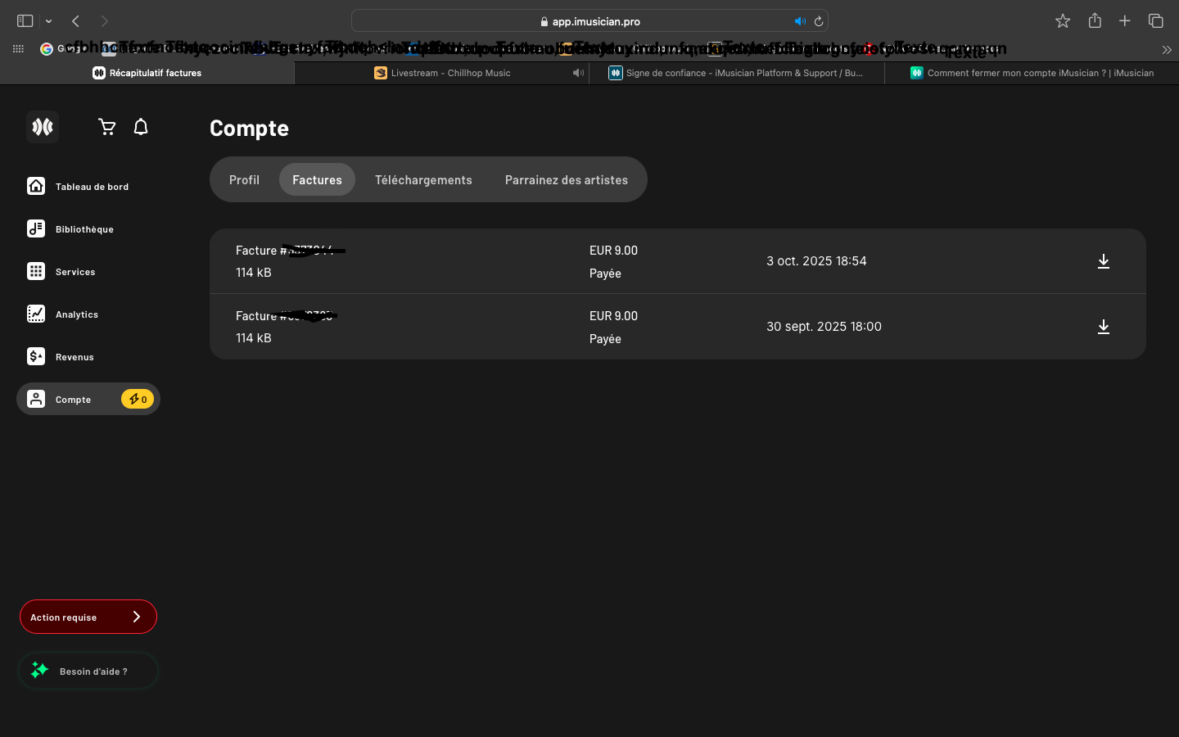Image resolution: width=1179 pixels, height=737 pixels.
Task: Click the app.imusician.pro address field
Action: tap(589, 21)
